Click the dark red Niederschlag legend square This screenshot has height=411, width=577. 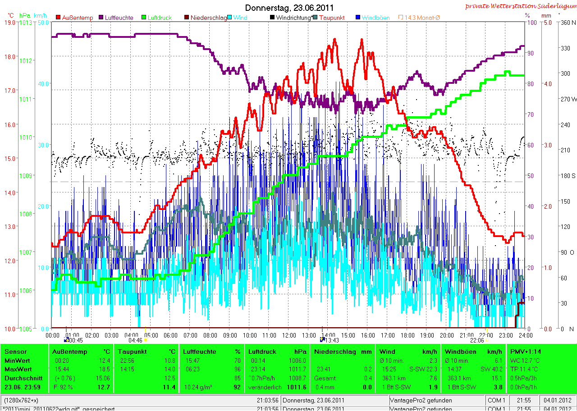coord(186,18)
